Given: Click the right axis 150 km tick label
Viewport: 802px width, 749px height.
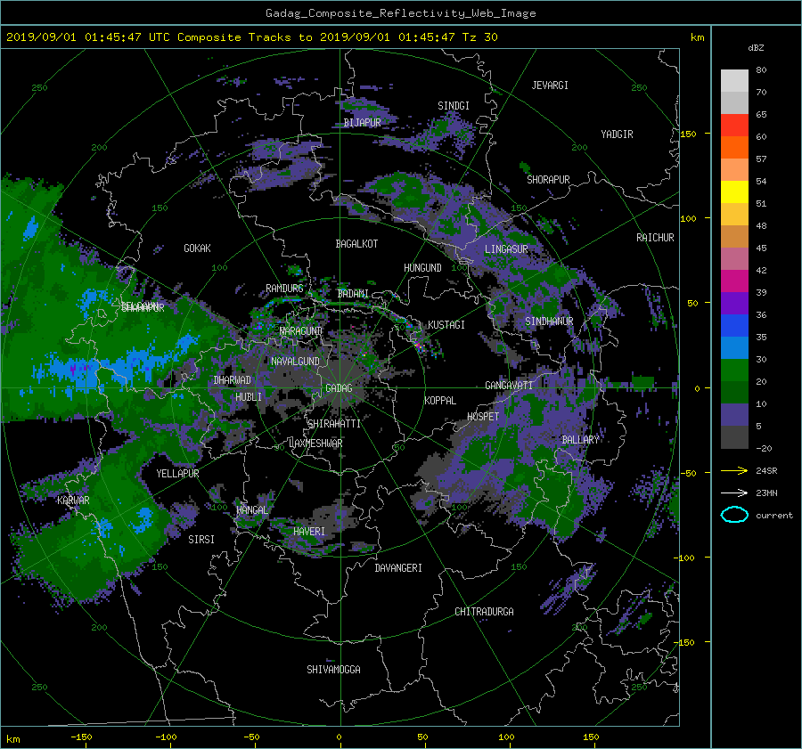Looking at the screenshot, I should pyautogui.click(x=688, y=134).
